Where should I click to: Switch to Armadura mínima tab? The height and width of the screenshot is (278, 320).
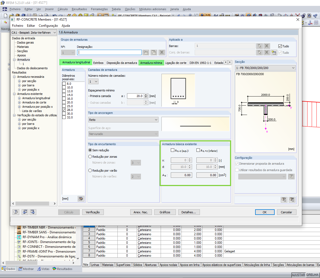(x=151, y=63)
